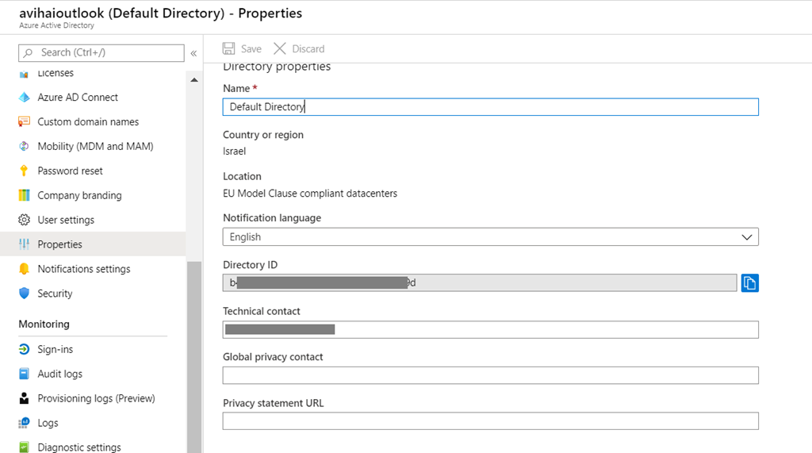Click the Notifications settings bell icon

point(24,268)
